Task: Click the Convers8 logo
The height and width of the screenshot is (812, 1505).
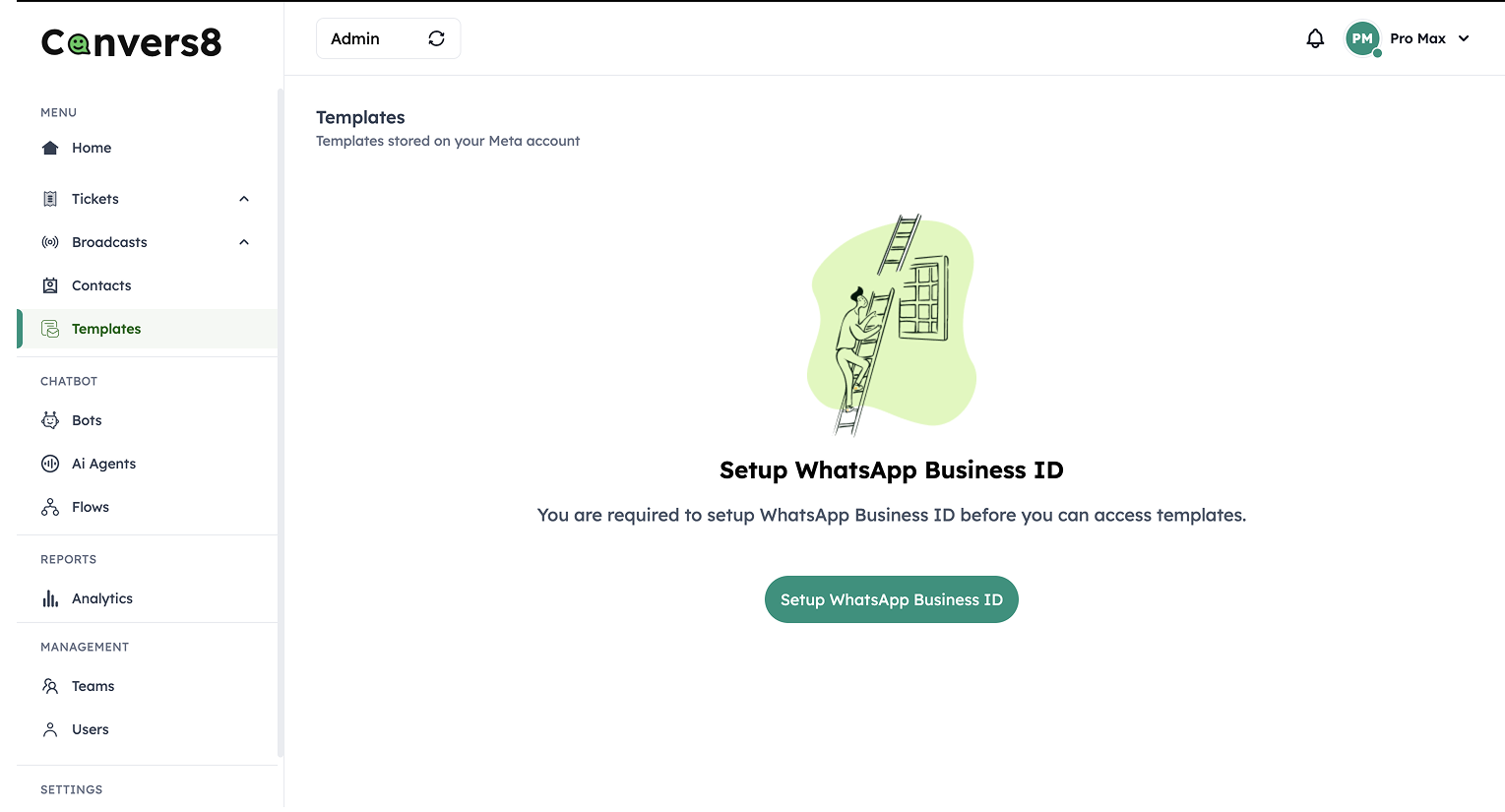Action: point(130,42)
